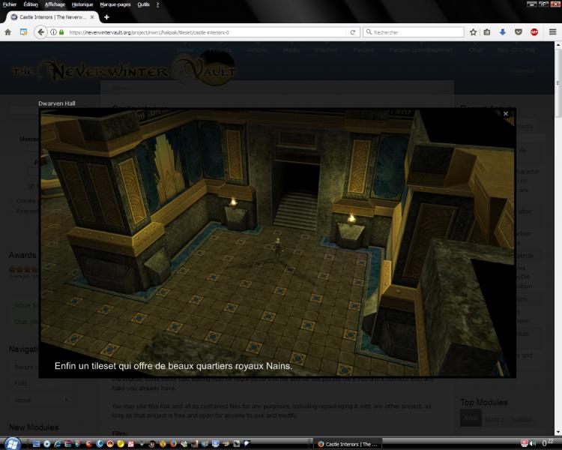Launch Internet Explorer from quick launch
Viewport: 562px width, 450px height.
(x=58, y=444)
